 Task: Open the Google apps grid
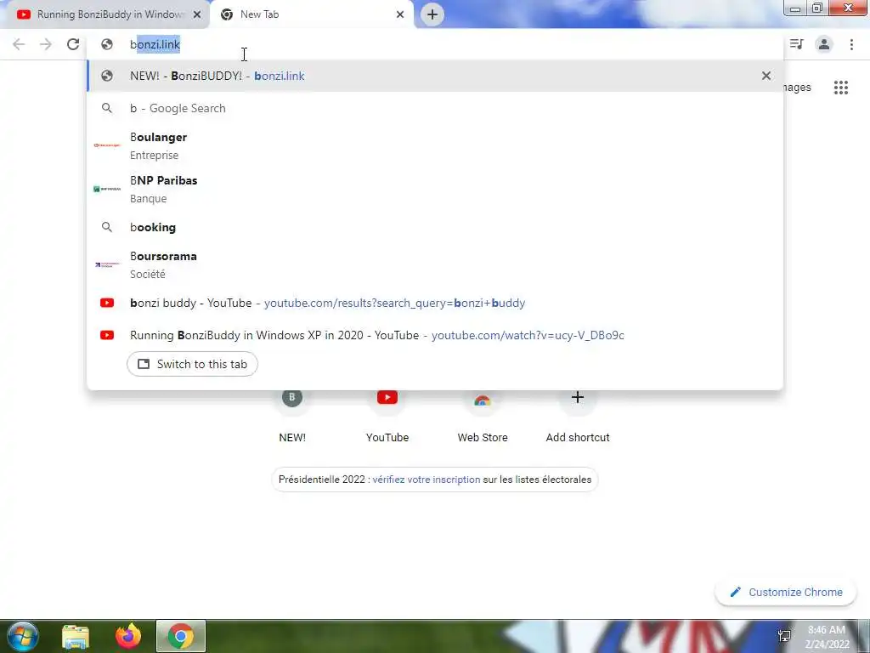[x=841, y=88]
